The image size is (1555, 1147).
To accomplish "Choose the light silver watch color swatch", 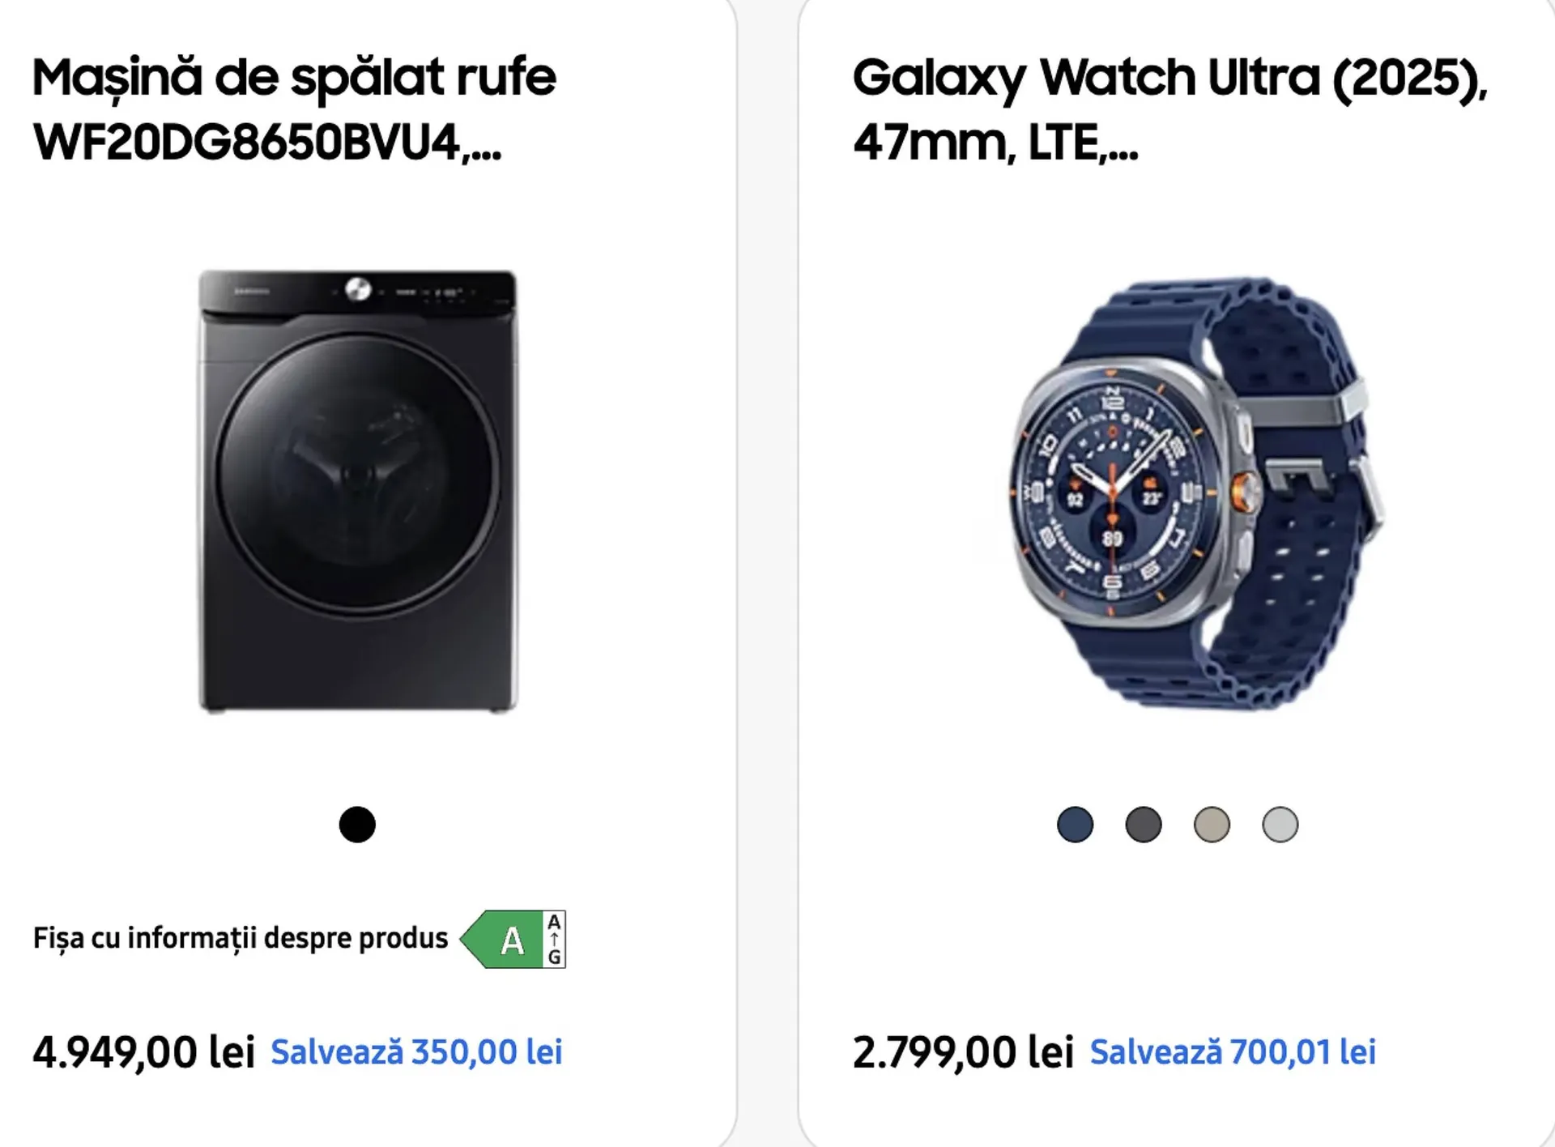I will (1280, 825).
